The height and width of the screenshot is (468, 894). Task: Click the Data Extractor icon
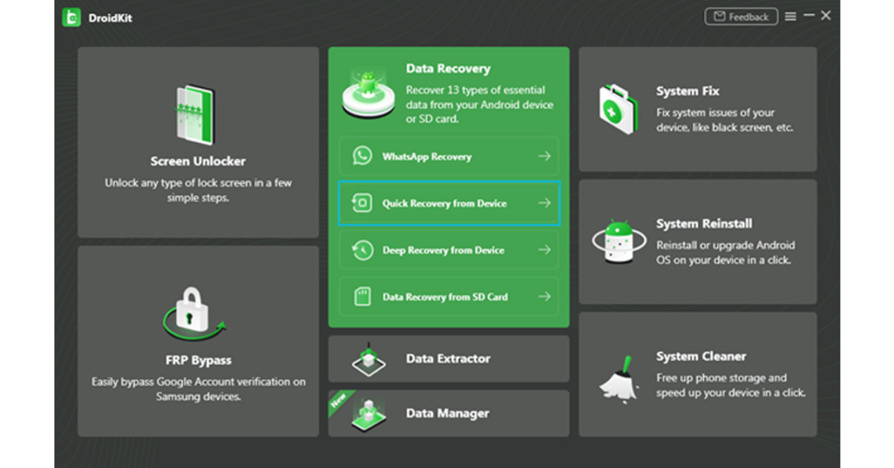[x=367, y=359]
